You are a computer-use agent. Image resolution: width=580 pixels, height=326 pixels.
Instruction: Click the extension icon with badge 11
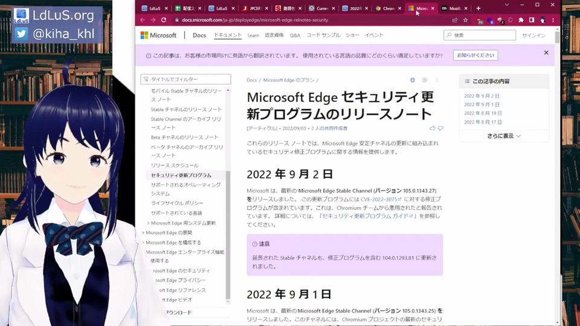[x=480, y=21]
